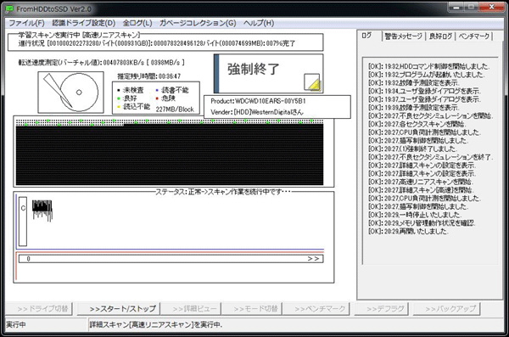
Task: Click log entry 20:27 (1)強制終了しました
Action: click(413, 149)
